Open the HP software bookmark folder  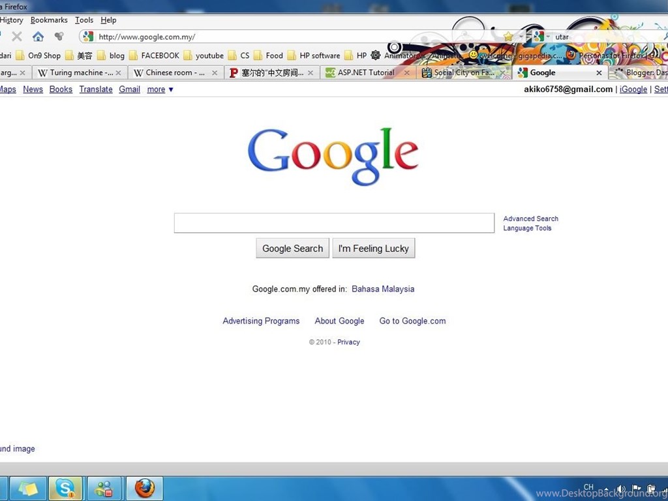(314, 55)
